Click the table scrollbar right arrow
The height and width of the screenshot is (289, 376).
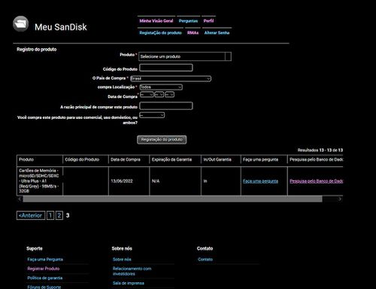click(x=340, y=199)
